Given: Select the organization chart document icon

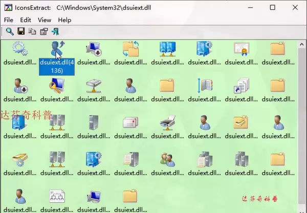Looking at the screenshot, I should coord(57,196).
